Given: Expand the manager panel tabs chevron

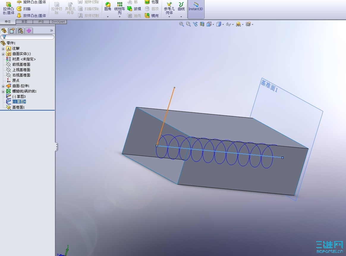Looking at the screenshot, I should tap(51, 30).
